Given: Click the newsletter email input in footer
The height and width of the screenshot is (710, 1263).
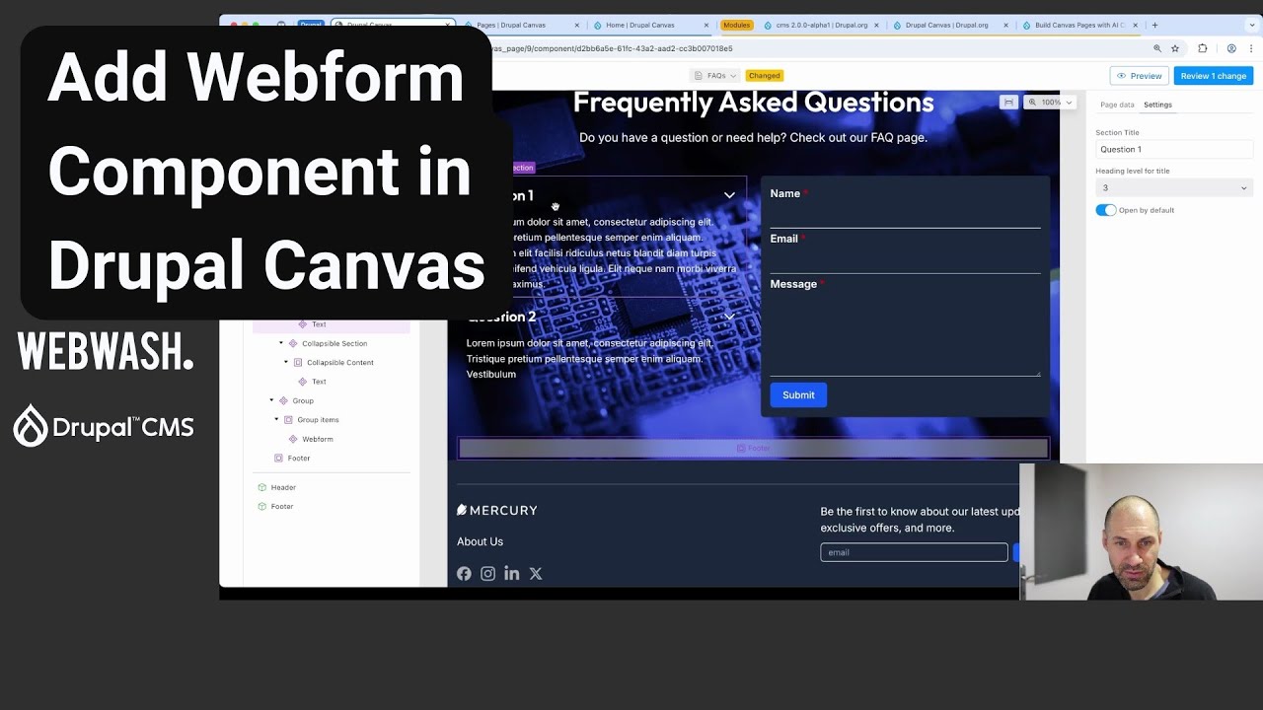Looking at the screenshot, I should click(x=914, y=552).
